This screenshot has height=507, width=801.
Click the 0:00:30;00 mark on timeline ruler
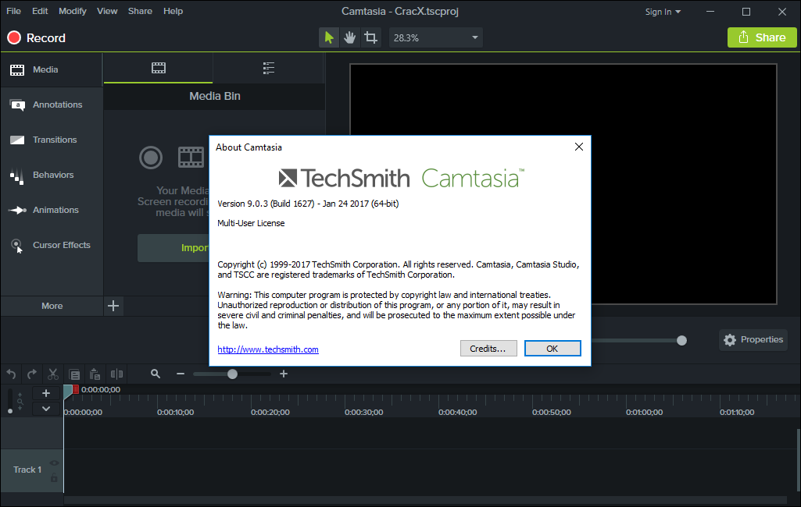click(363, 412)
